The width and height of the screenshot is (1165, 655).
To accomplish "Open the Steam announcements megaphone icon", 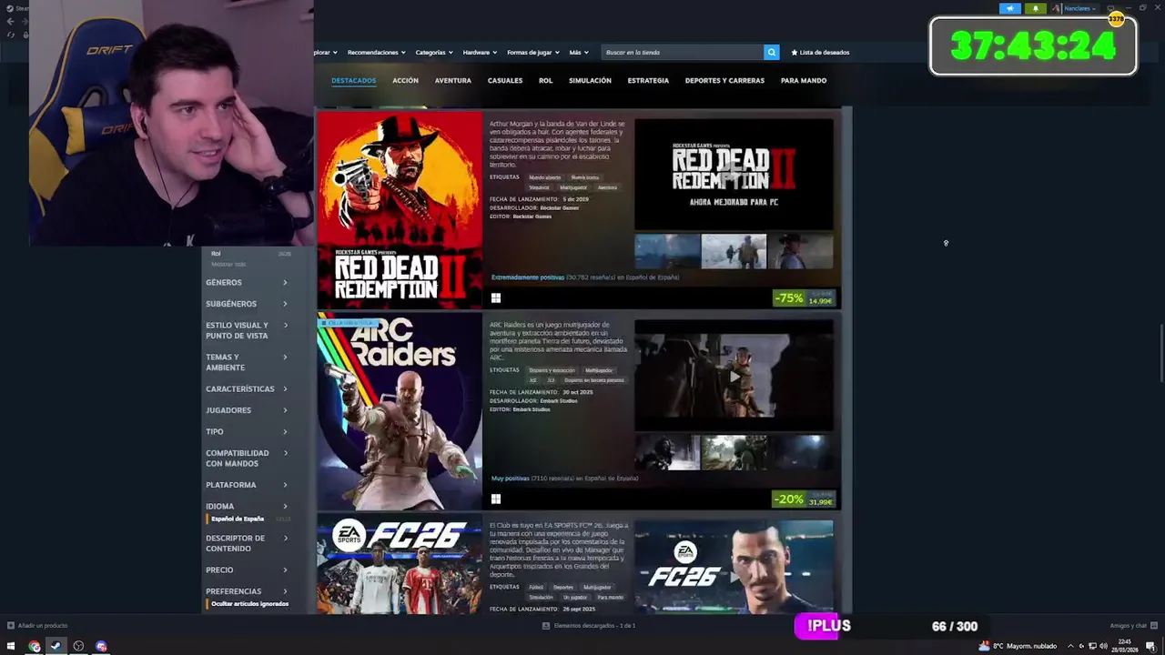I will (1010, 8).
